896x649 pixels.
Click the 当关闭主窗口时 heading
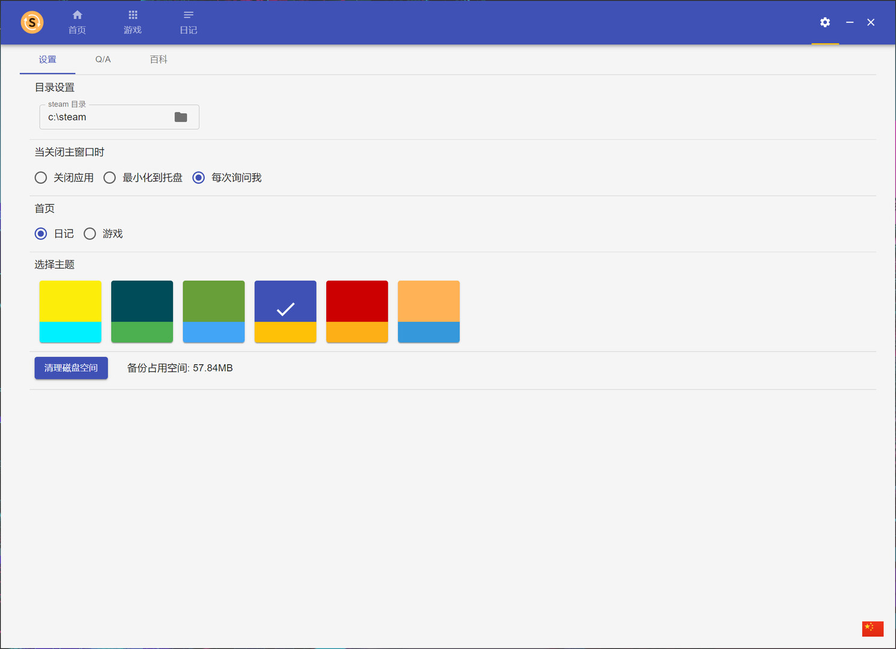click(70, 152)
